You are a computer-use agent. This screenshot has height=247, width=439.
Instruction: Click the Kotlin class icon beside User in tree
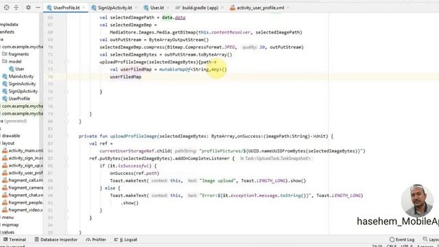tap(12, 69)
